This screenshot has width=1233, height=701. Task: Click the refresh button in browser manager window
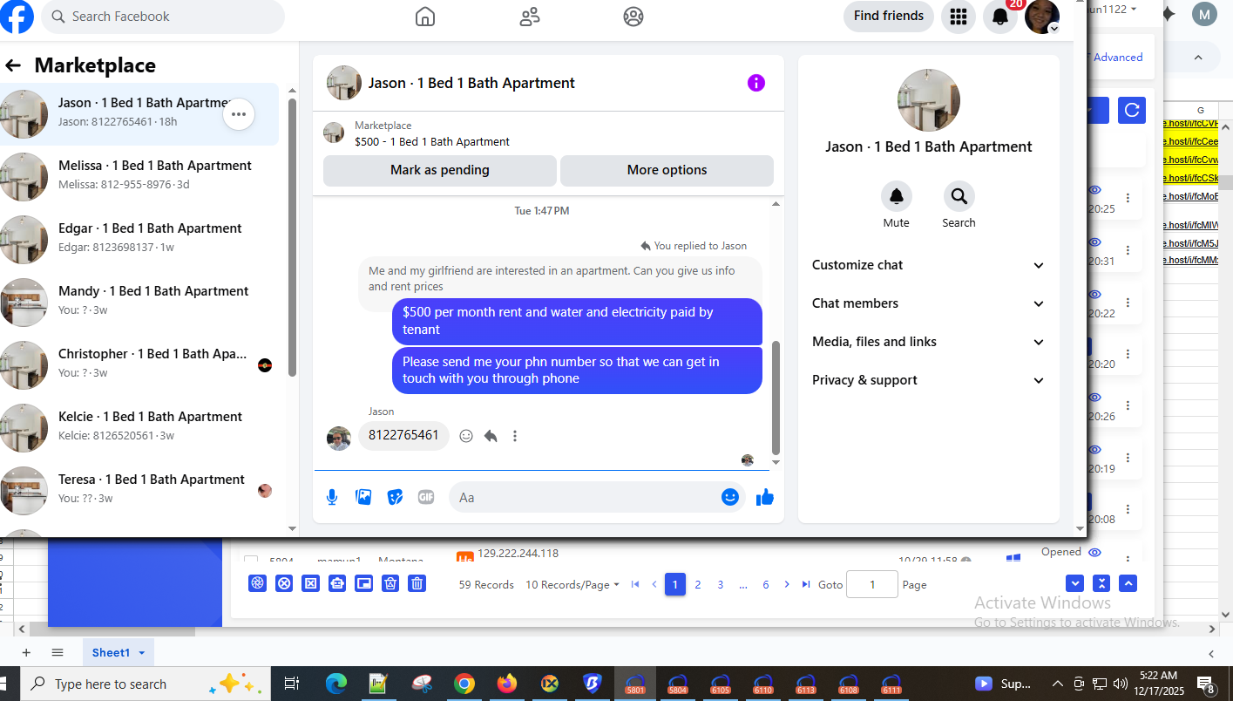point(1132,110)
